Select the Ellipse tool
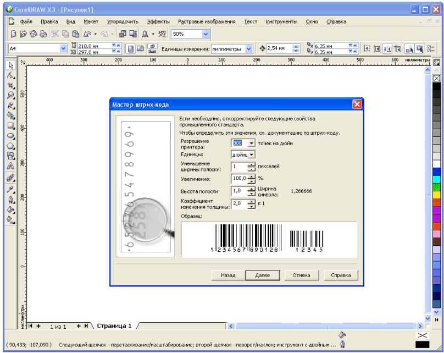The height and width of the screenshot is (353, 444). pyautogui.click(x=10, y=136)
